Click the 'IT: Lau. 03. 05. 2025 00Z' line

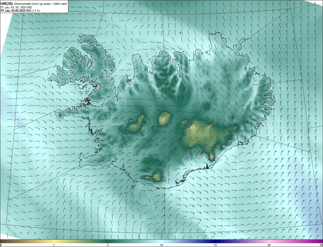[x=16, y=7]
